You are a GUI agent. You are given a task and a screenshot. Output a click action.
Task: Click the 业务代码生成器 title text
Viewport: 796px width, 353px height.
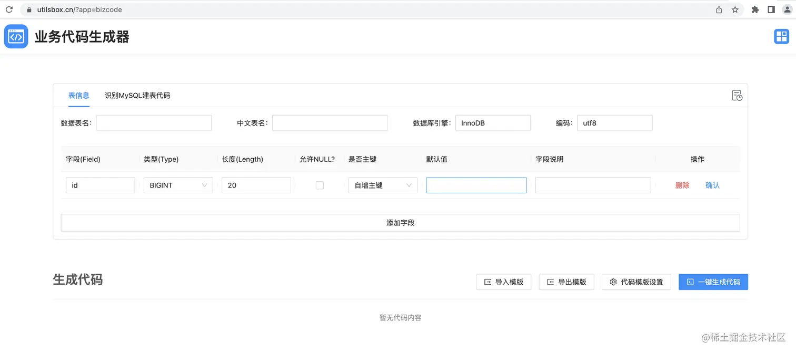[x=82, y=37]
